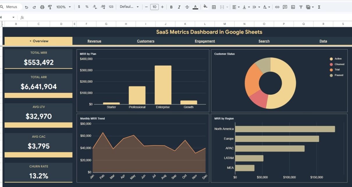Follow the Engagement link
This screenshot has height=187, width=352.
(x=205, y=41)
